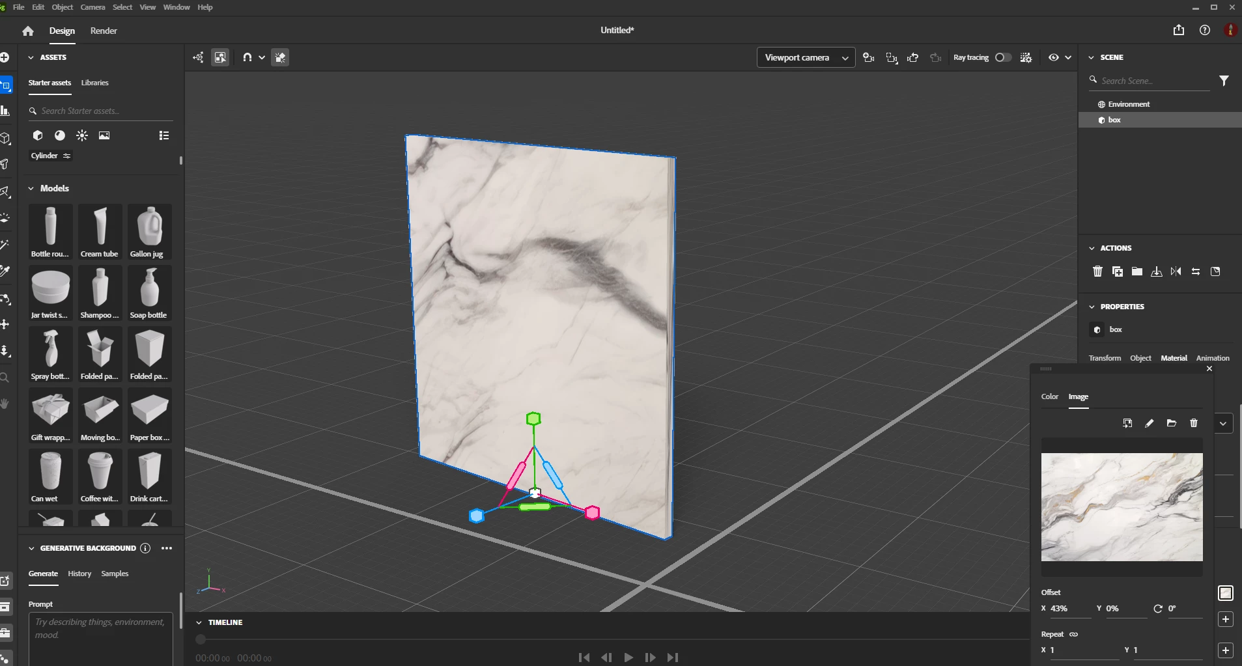Click the frame selection camera icon
The image size is (1242, 666).
point(892,57)
